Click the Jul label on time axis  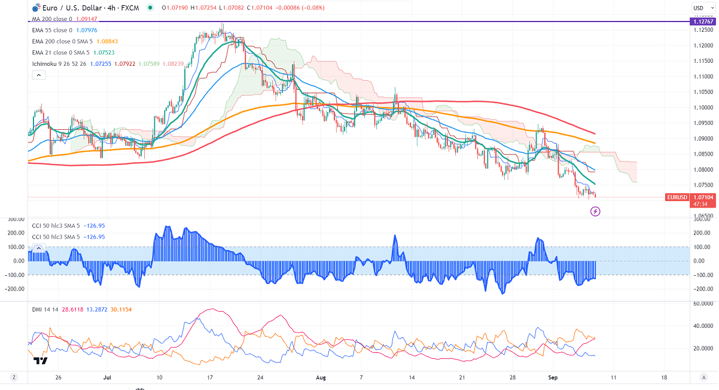pos(108,377)
